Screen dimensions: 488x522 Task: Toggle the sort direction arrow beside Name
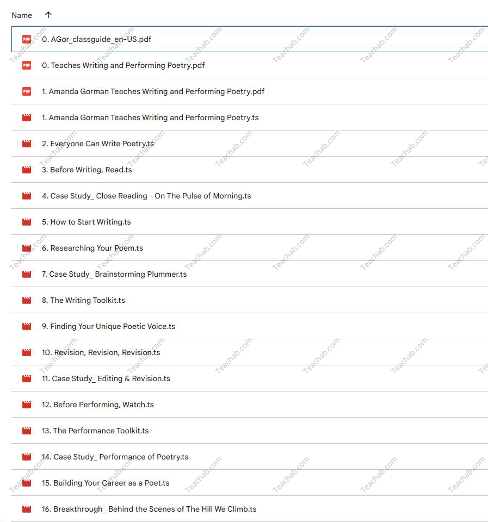pos(48,15)
